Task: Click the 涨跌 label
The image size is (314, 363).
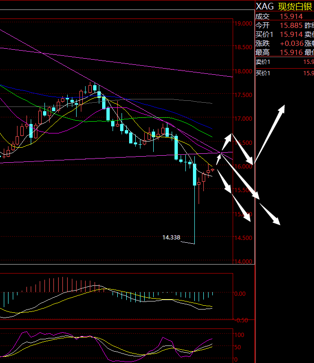Action: click(262, 44)
